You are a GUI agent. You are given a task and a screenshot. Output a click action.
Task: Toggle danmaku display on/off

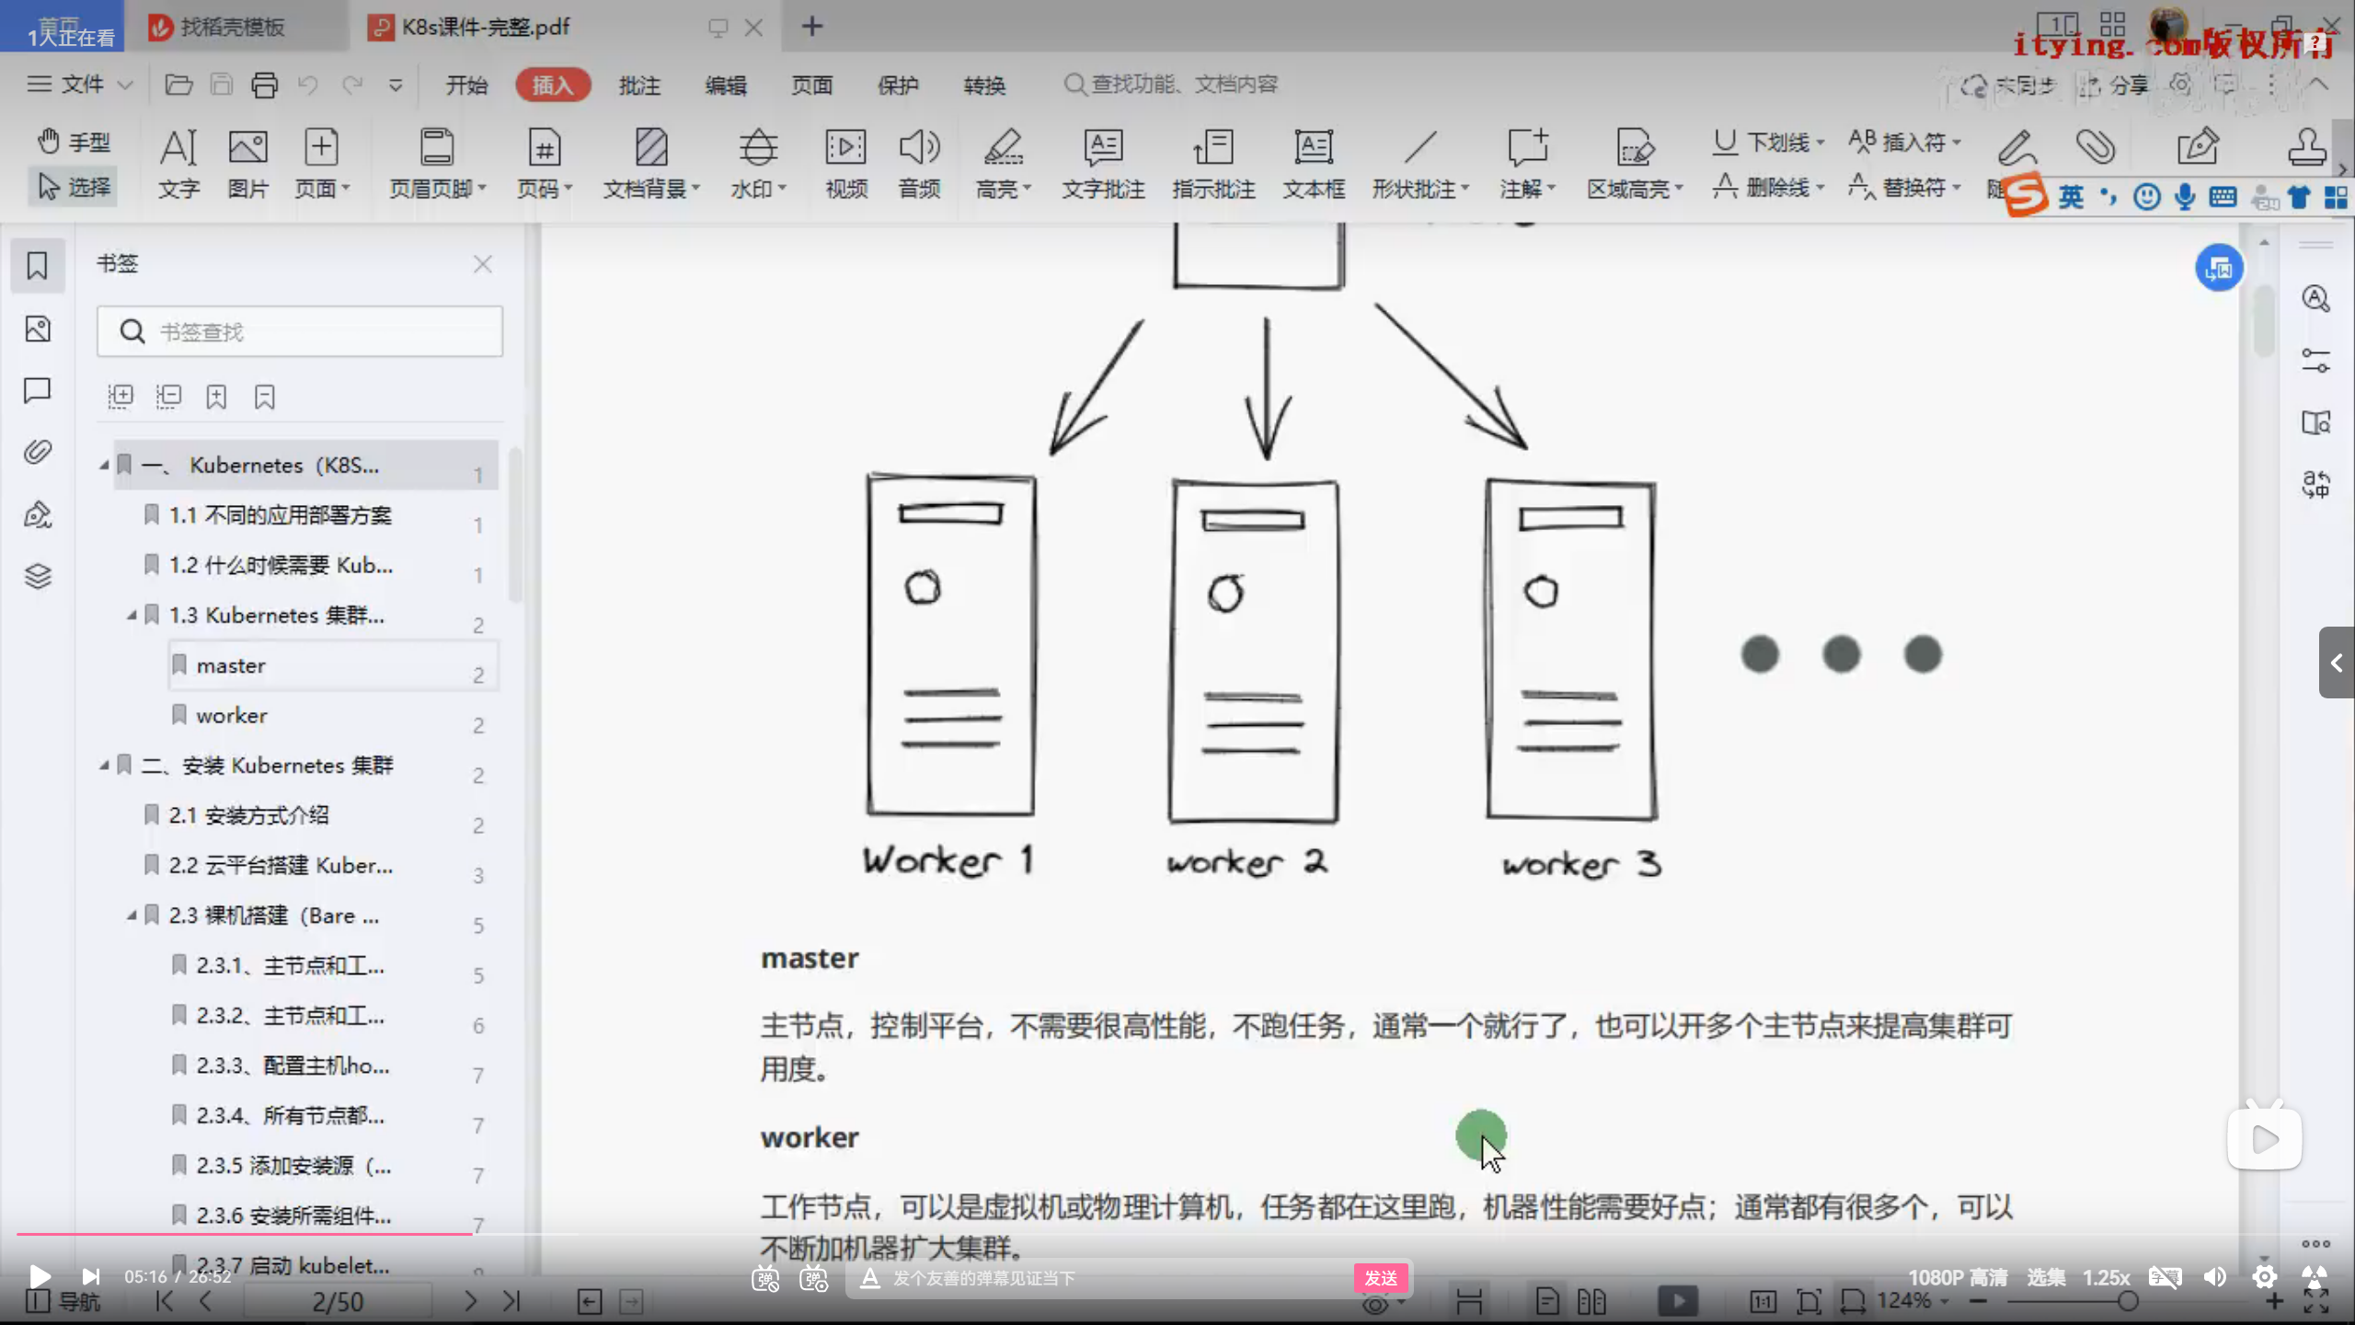click(765, 1278)
